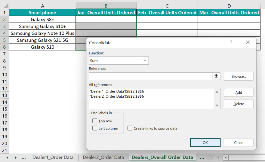
Task: Select column D header
Action: click(x=229, y=6)
